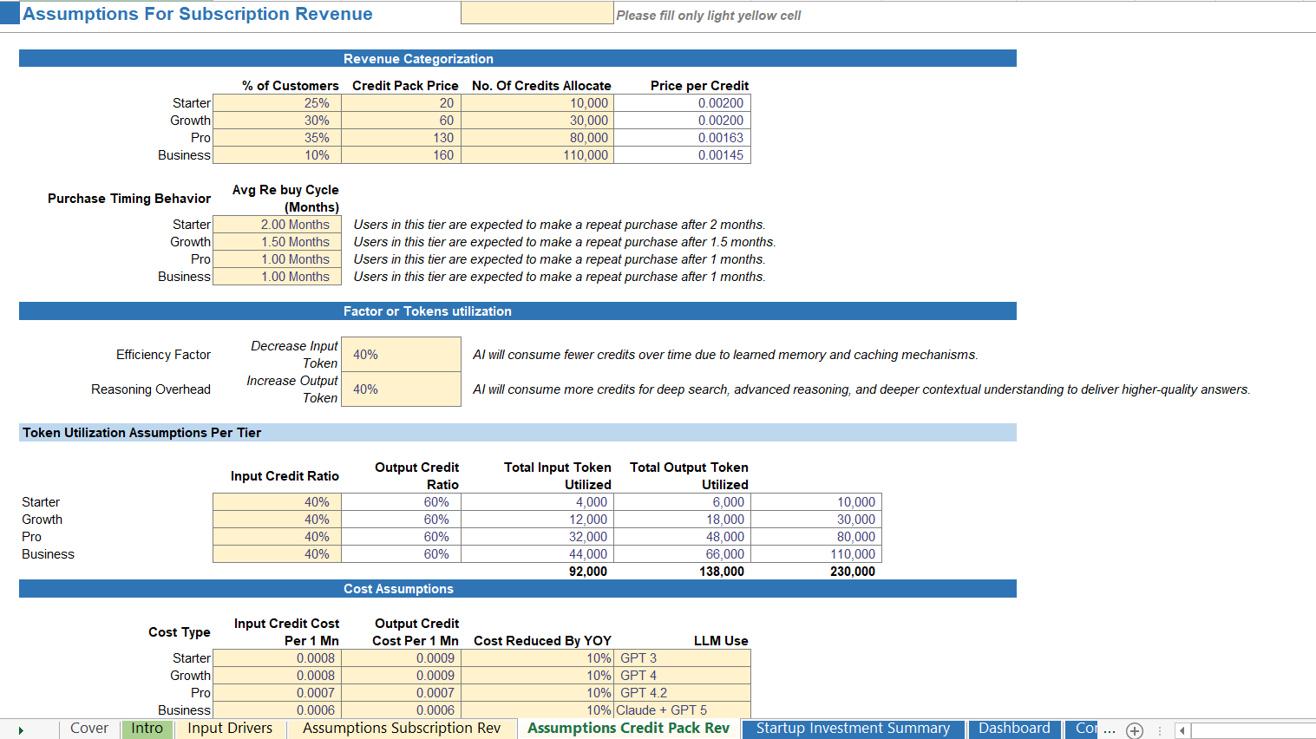Add a new worksheet via the plus icon
This screenshot has height=739, width=1316.
click(1135, 729)
